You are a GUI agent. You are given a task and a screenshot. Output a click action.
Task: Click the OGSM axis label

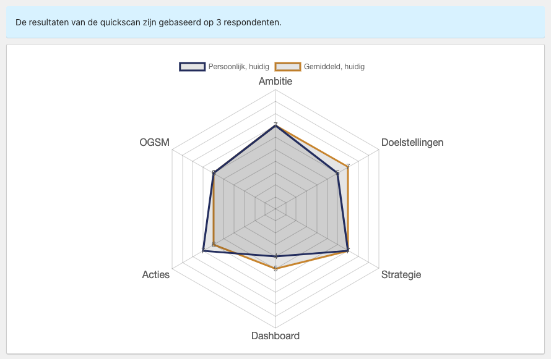tap(155, 142)
